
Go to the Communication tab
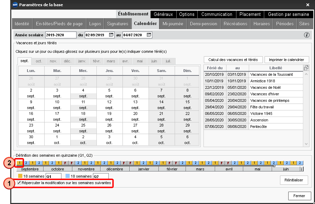click(217, 14)
